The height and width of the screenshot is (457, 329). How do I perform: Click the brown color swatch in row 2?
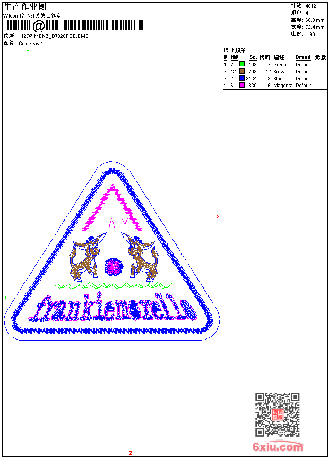(241, 71)
